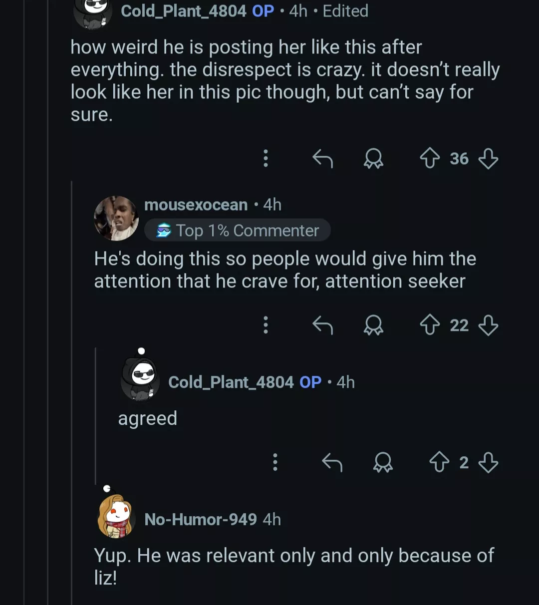This screenshot has height=605, width=539.
Task: Tap the Top 1% Commenter badge
Action: (238, 231)
